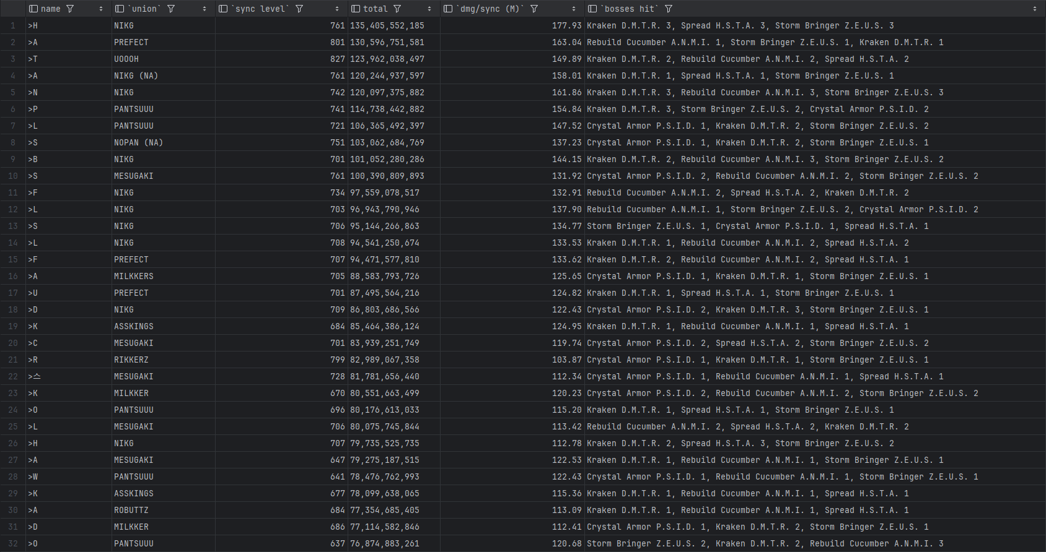Click the total value 80,551,663,499
1046x552 pixels.
point(385,393)
